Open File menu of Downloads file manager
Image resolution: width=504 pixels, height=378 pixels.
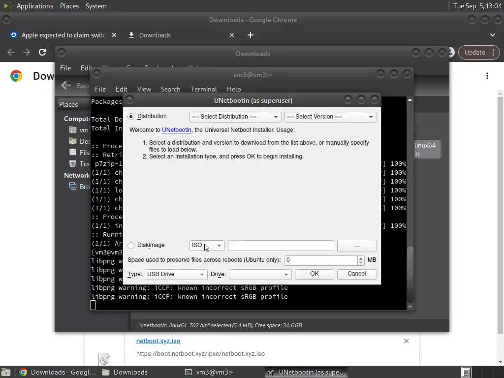click(65, 68)
